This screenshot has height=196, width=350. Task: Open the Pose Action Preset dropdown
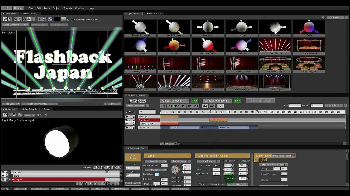283,156
